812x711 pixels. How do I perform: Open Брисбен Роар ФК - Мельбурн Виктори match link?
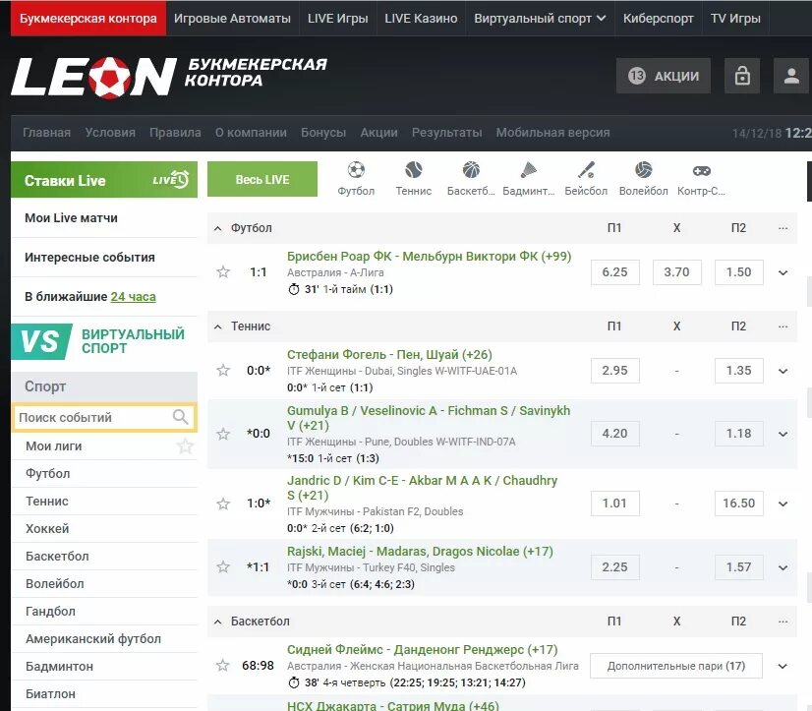(429, 257)
